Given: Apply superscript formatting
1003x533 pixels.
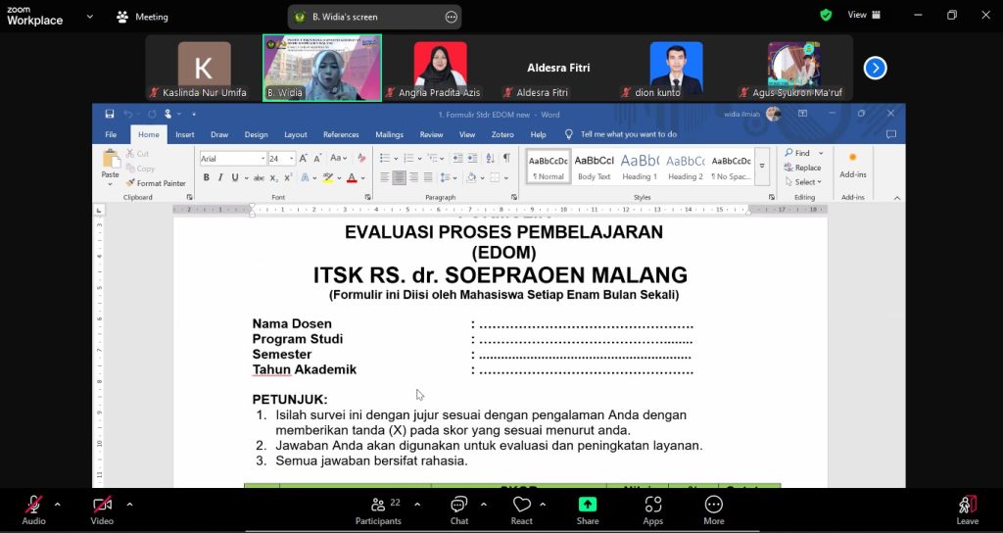Looking at the screenshot, I should [289, 178].
